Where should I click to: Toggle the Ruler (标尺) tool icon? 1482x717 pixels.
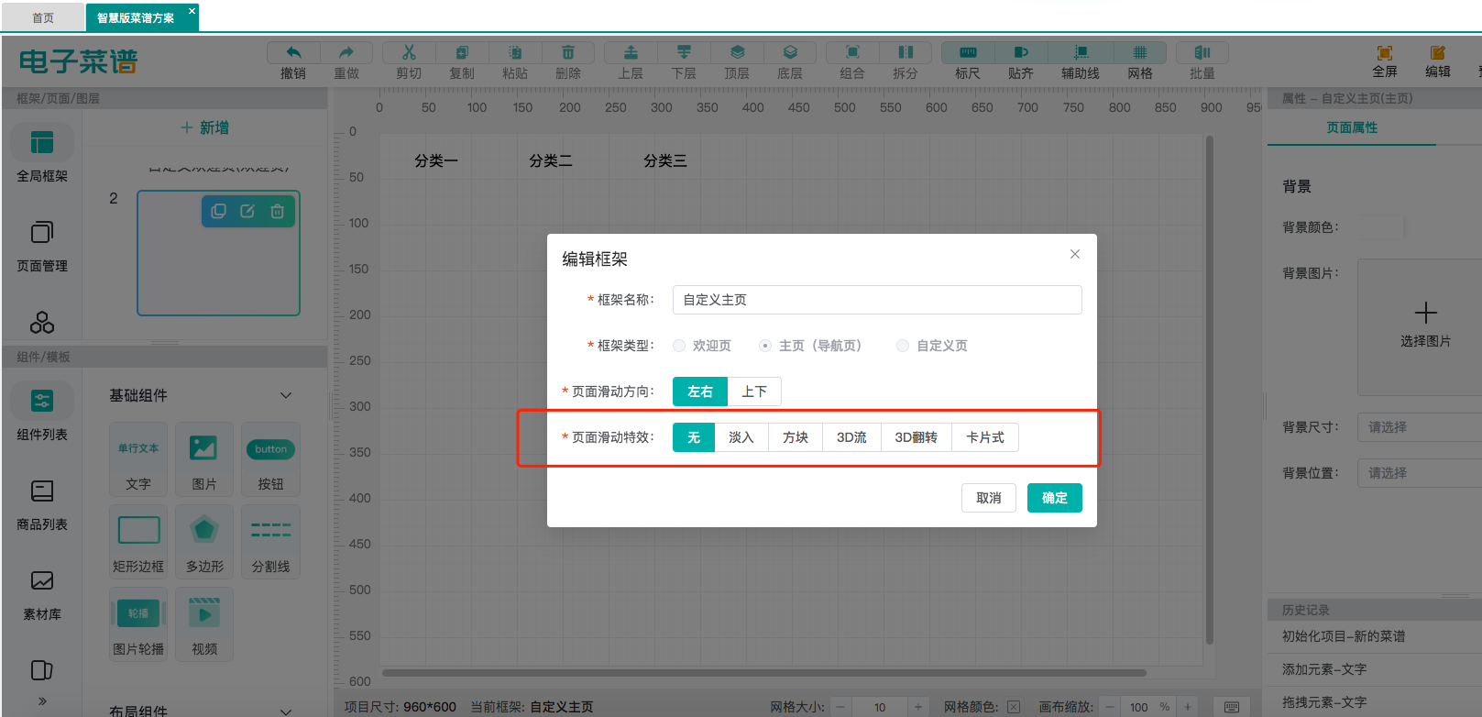pos(968,53)
